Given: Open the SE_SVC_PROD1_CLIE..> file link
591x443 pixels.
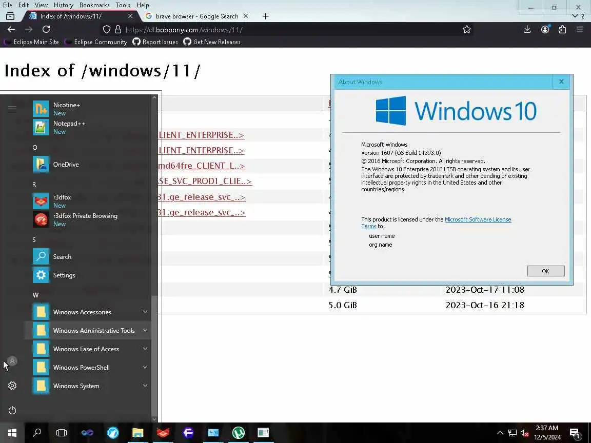Looking at the screenshot, I should pyautogui.click(x=205, y=181).
